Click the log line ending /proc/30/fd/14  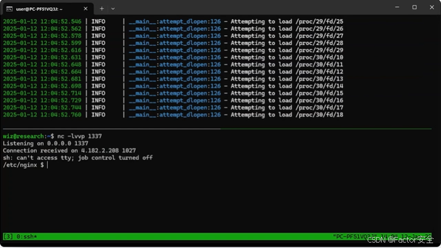click(x=173, y=86)
